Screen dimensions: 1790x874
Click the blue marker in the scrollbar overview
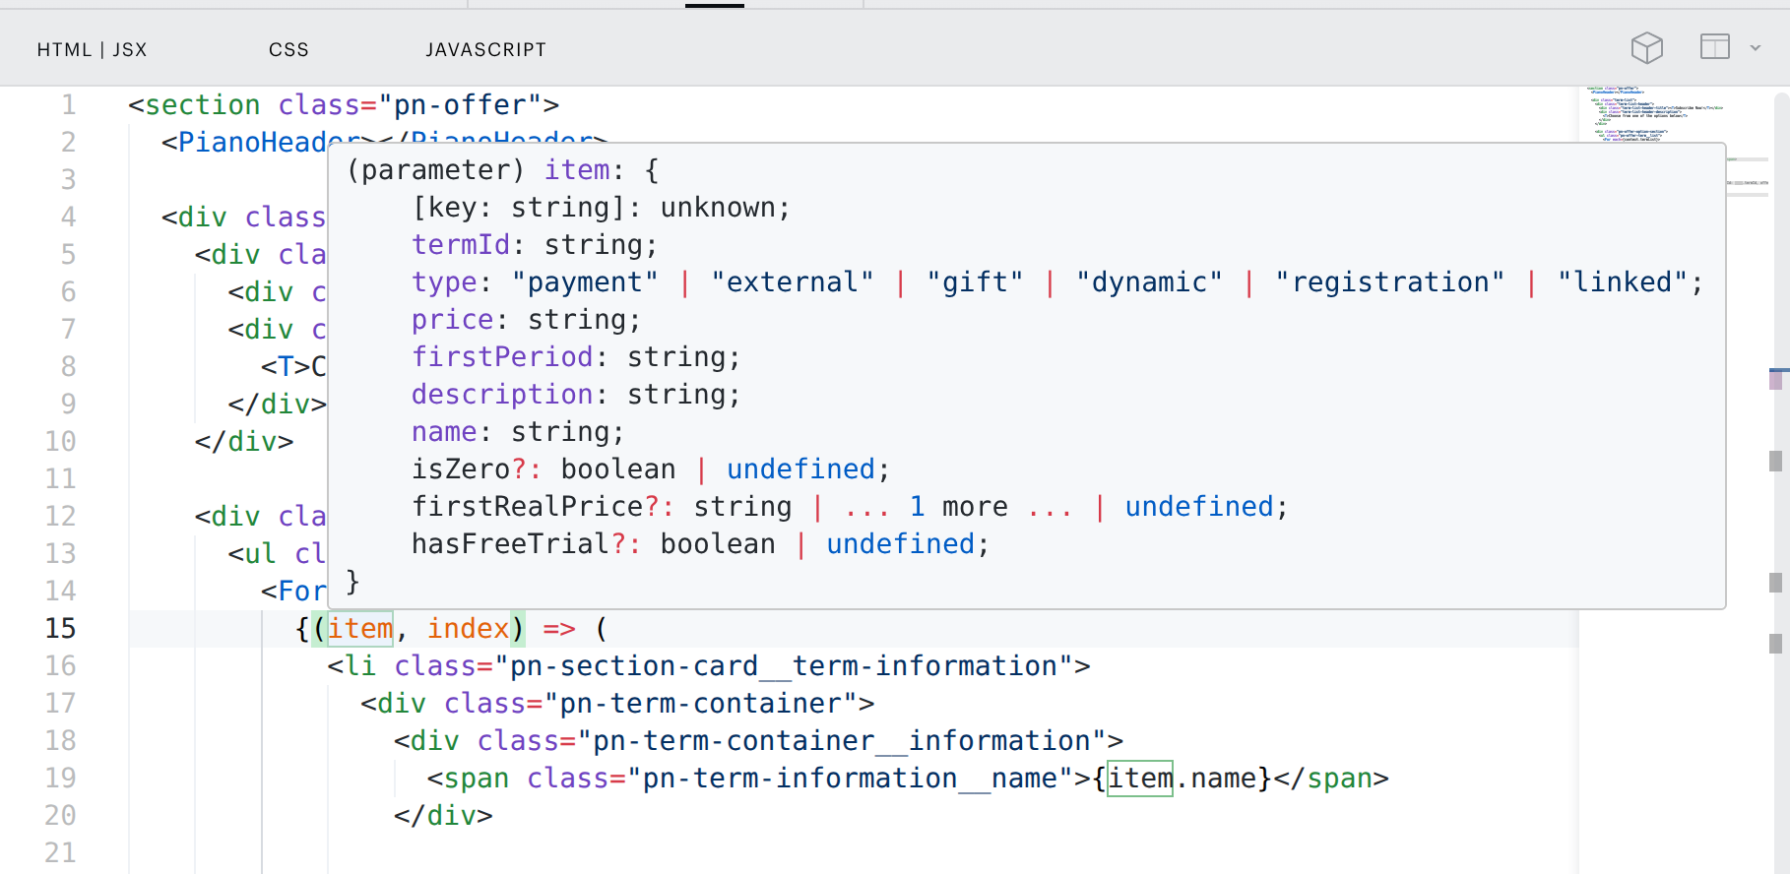(1778, 370)
